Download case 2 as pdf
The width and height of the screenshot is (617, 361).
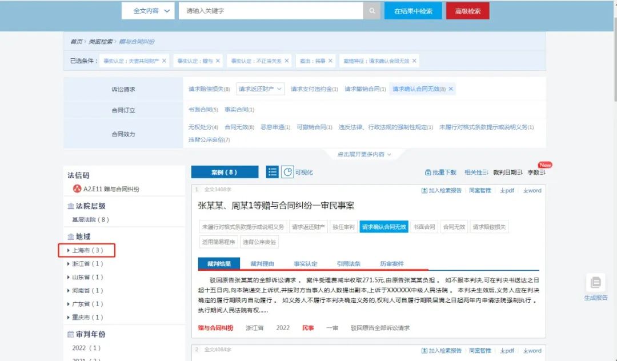[507, 350]
